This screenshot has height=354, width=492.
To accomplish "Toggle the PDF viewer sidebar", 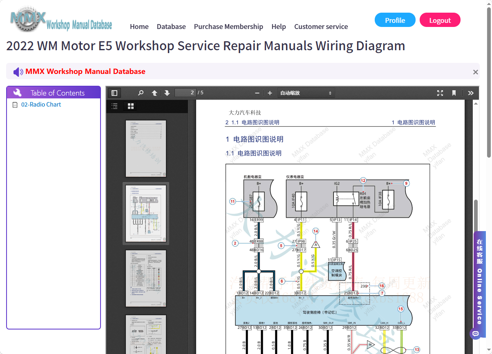I will (114, 93).
